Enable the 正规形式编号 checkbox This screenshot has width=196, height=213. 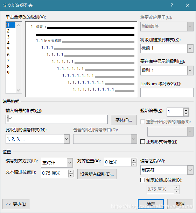tap(142, 142)
